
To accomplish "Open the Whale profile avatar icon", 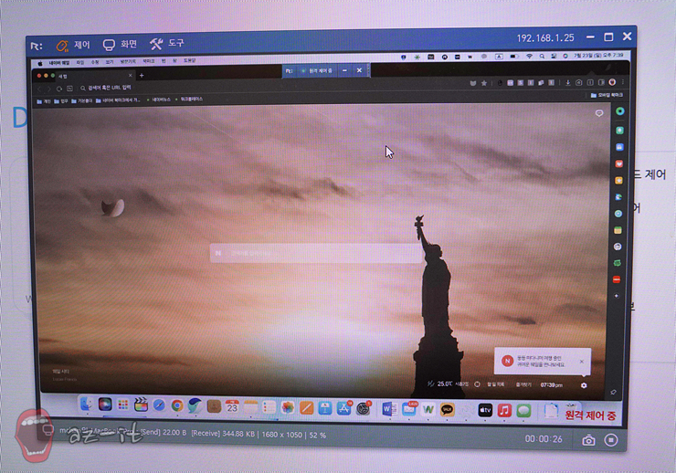I will pos(612,82).
